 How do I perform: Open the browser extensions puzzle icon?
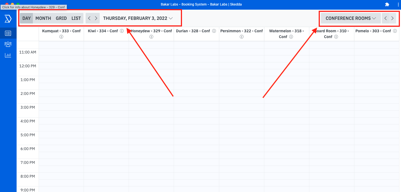pos(387,4)
